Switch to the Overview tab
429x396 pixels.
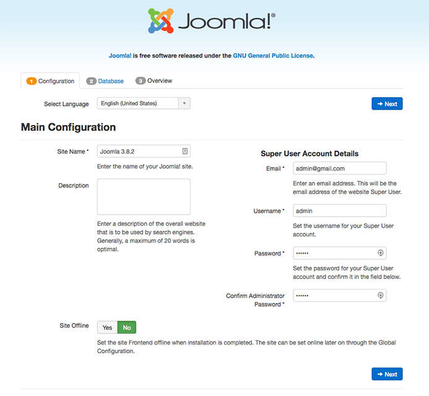pos(160,81)
